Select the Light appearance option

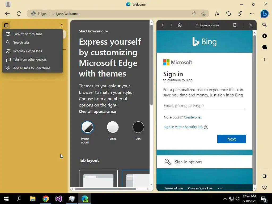pos(113,127)
